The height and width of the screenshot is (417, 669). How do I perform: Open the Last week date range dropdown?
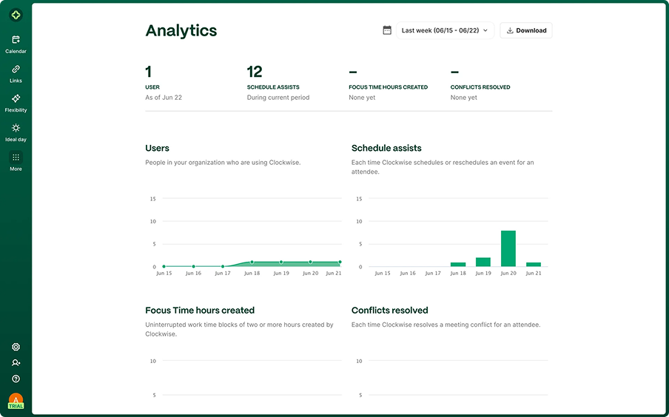pos(445,30)
